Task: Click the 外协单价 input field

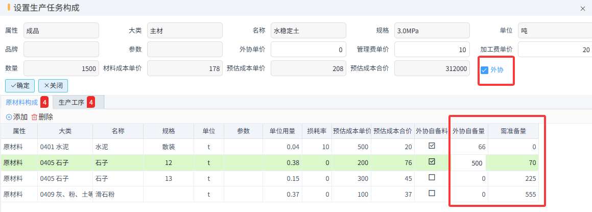Action: point(307,50)
